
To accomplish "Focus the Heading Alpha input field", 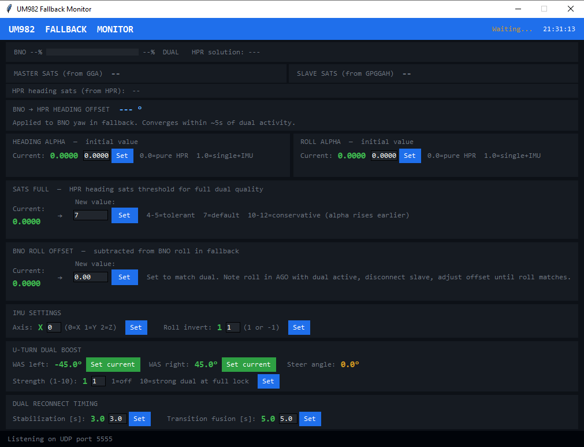I will point(96,156).
